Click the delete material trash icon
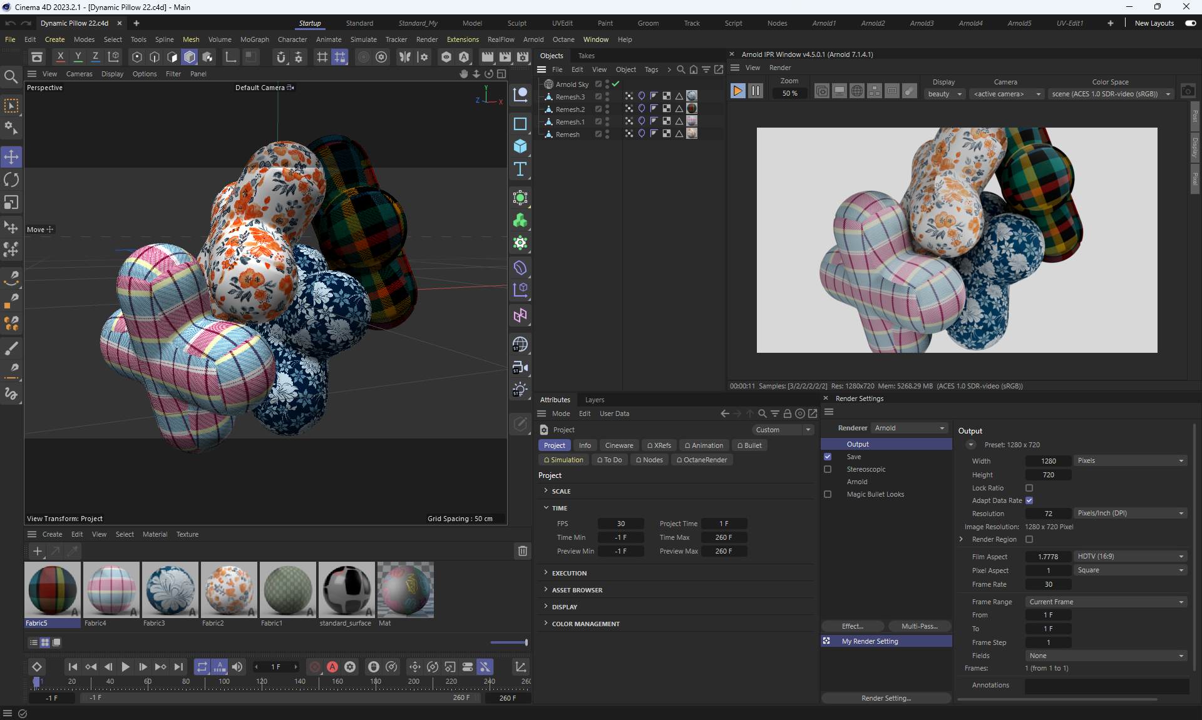 point(522,551)
